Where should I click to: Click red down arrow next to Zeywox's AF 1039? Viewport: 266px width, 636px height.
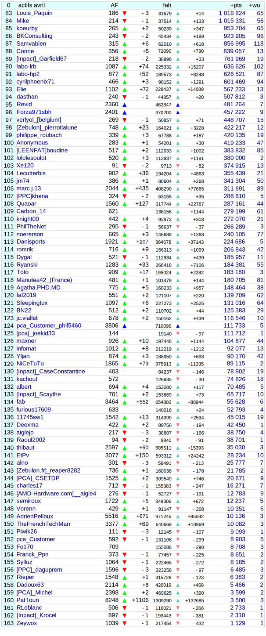(125, 623)
